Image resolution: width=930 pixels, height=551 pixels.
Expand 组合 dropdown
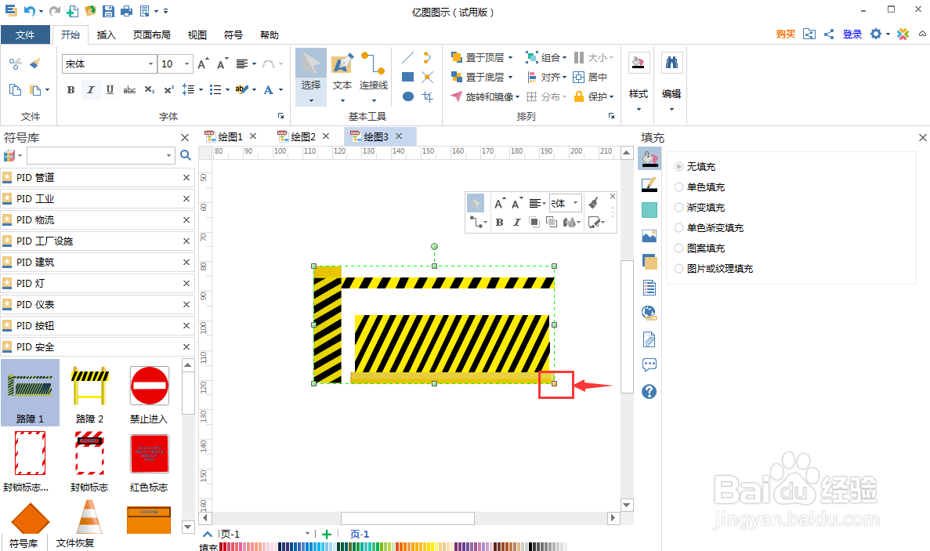tap(565, 57)
